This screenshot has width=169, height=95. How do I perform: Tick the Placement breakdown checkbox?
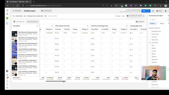(150, 59)
